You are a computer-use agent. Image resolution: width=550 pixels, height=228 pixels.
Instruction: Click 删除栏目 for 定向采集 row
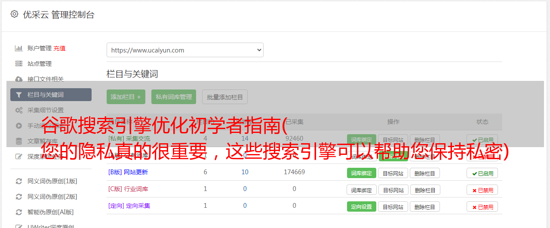coord(425,206)
